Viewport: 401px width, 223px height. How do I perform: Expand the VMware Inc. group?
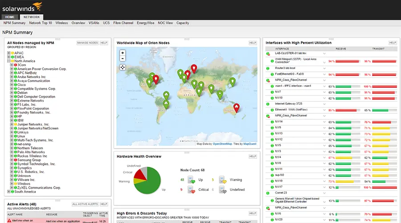[x=12, y=180]
